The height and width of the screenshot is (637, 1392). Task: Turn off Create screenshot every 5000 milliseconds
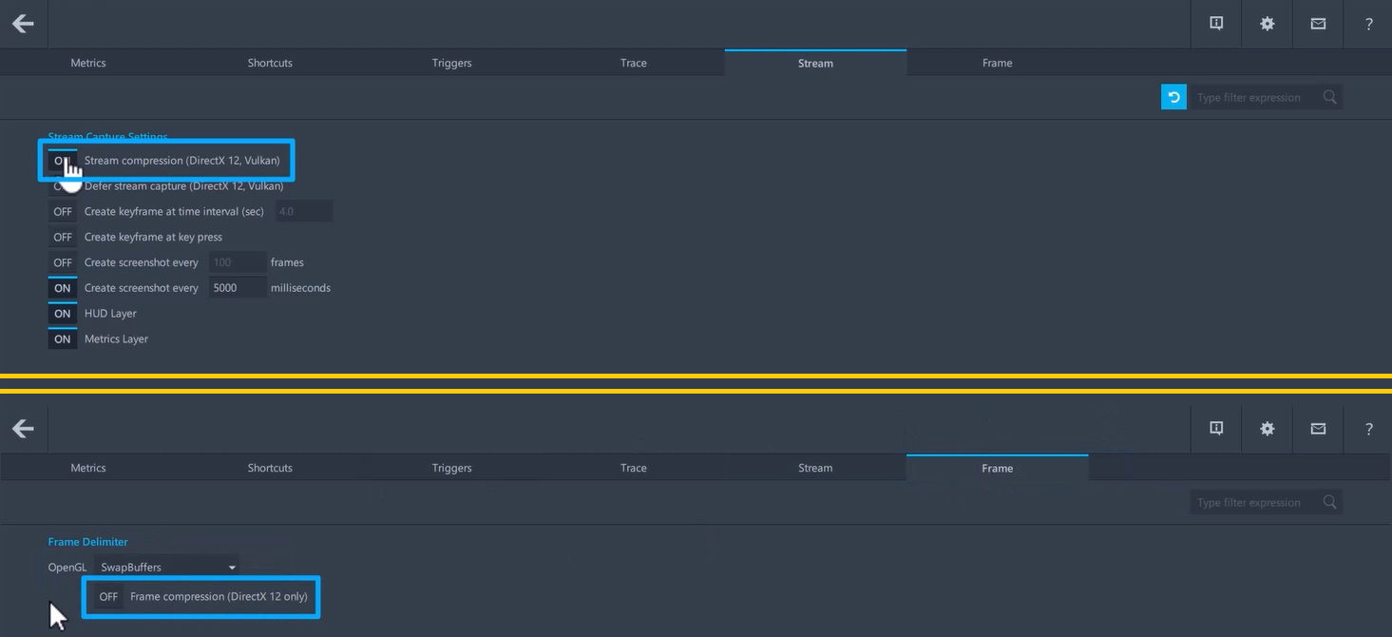(62, 287)
